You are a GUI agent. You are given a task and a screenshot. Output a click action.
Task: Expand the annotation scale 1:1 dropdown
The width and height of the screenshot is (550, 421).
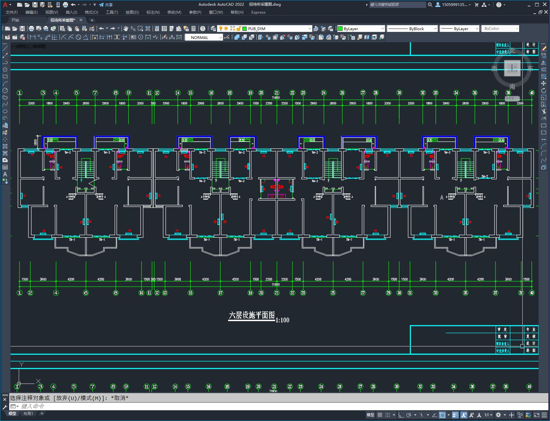[489, 415]
